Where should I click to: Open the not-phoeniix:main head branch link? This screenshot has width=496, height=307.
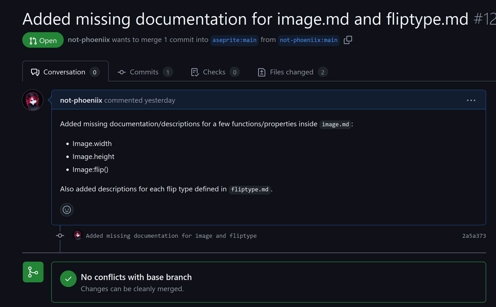(x=309, y=40)
